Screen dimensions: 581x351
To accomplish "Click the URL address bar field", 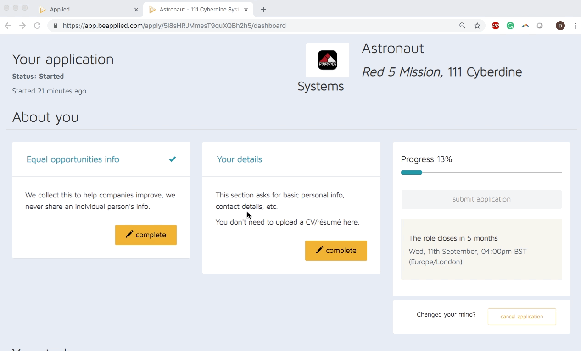I will [257, 26].
